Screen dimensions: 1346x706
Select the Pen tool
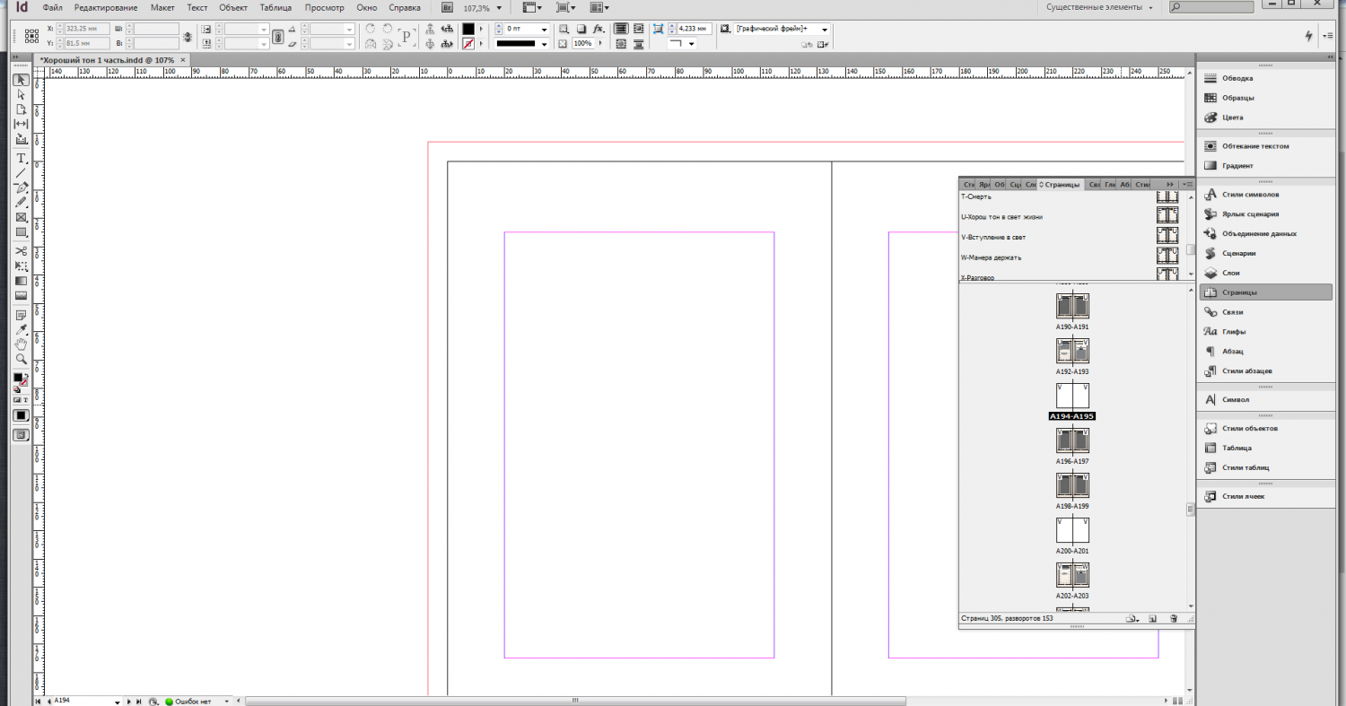pos(21,187)
